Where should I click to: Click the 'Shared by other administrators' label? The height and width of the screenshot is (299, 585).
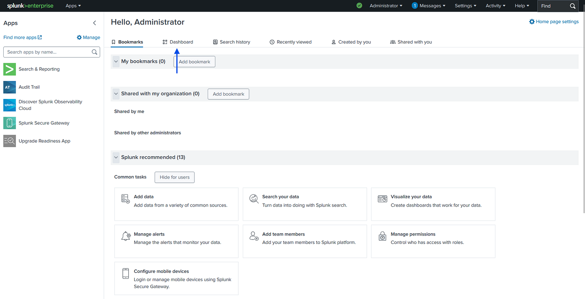click(147, 133)
